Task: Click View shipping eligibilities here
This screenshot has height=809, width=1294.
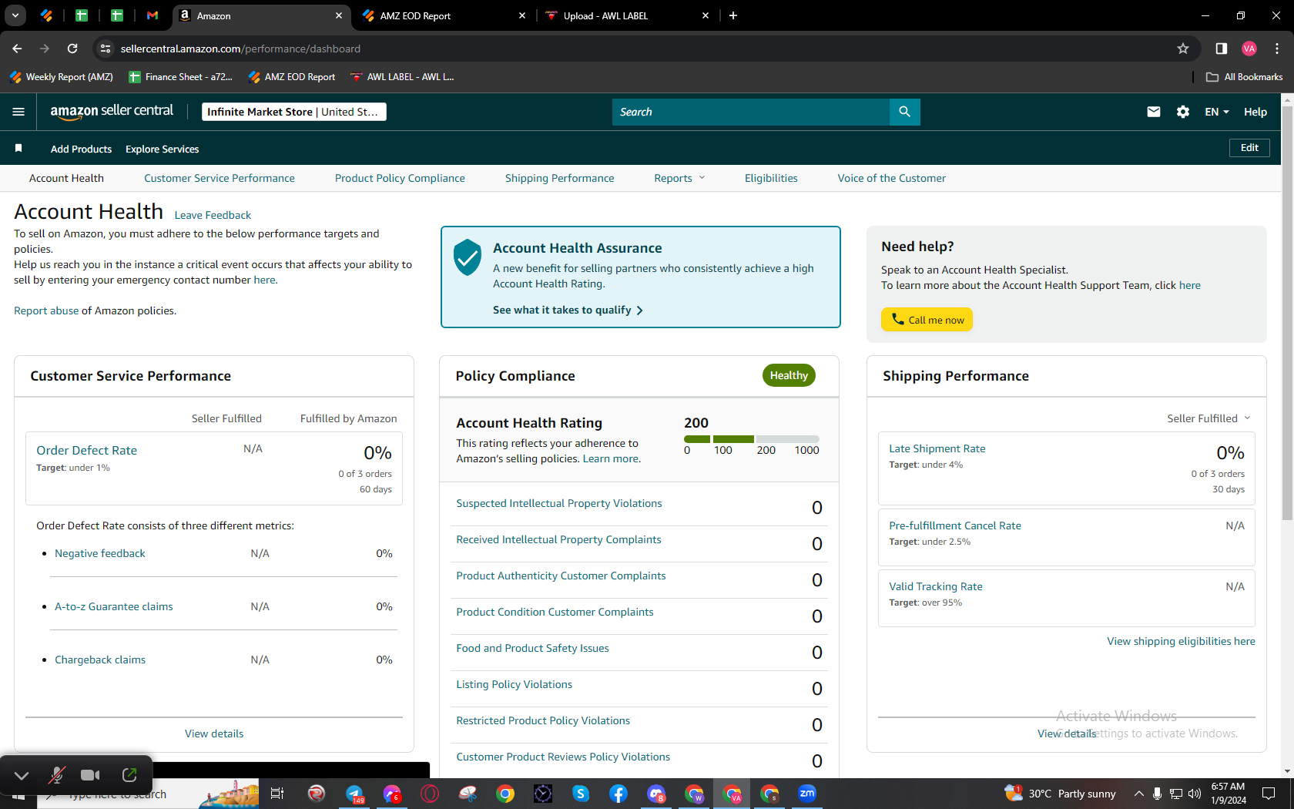Action: tap(1181, 641)
